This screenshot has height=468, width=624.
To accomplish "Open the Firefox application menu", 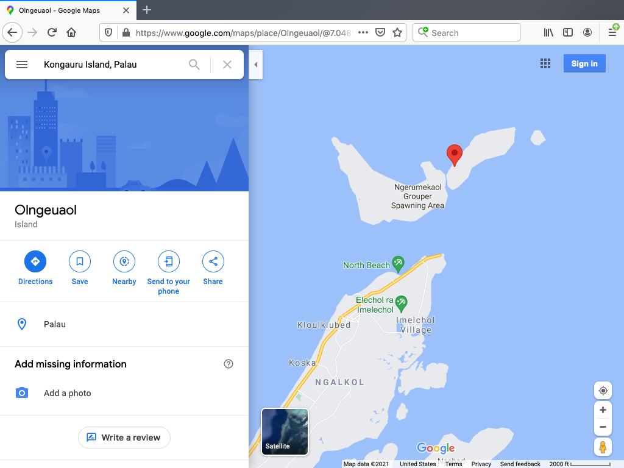I will tap(612, 33).
